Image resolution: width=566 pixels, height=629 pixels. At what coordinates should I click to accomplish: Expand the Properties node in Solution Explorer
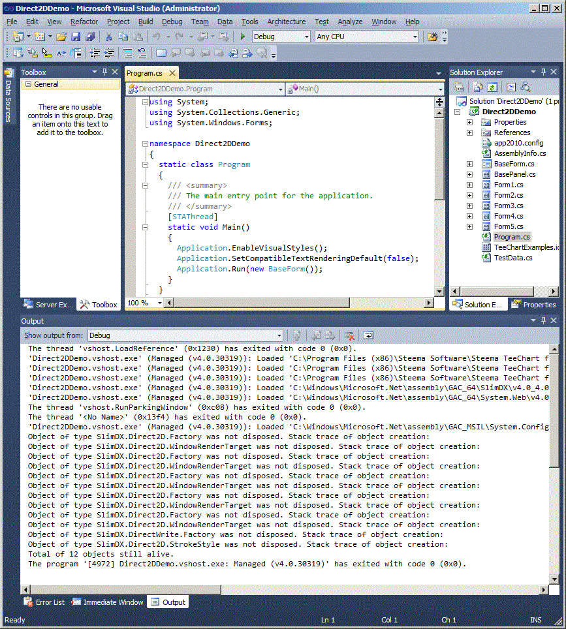point(469,122)
